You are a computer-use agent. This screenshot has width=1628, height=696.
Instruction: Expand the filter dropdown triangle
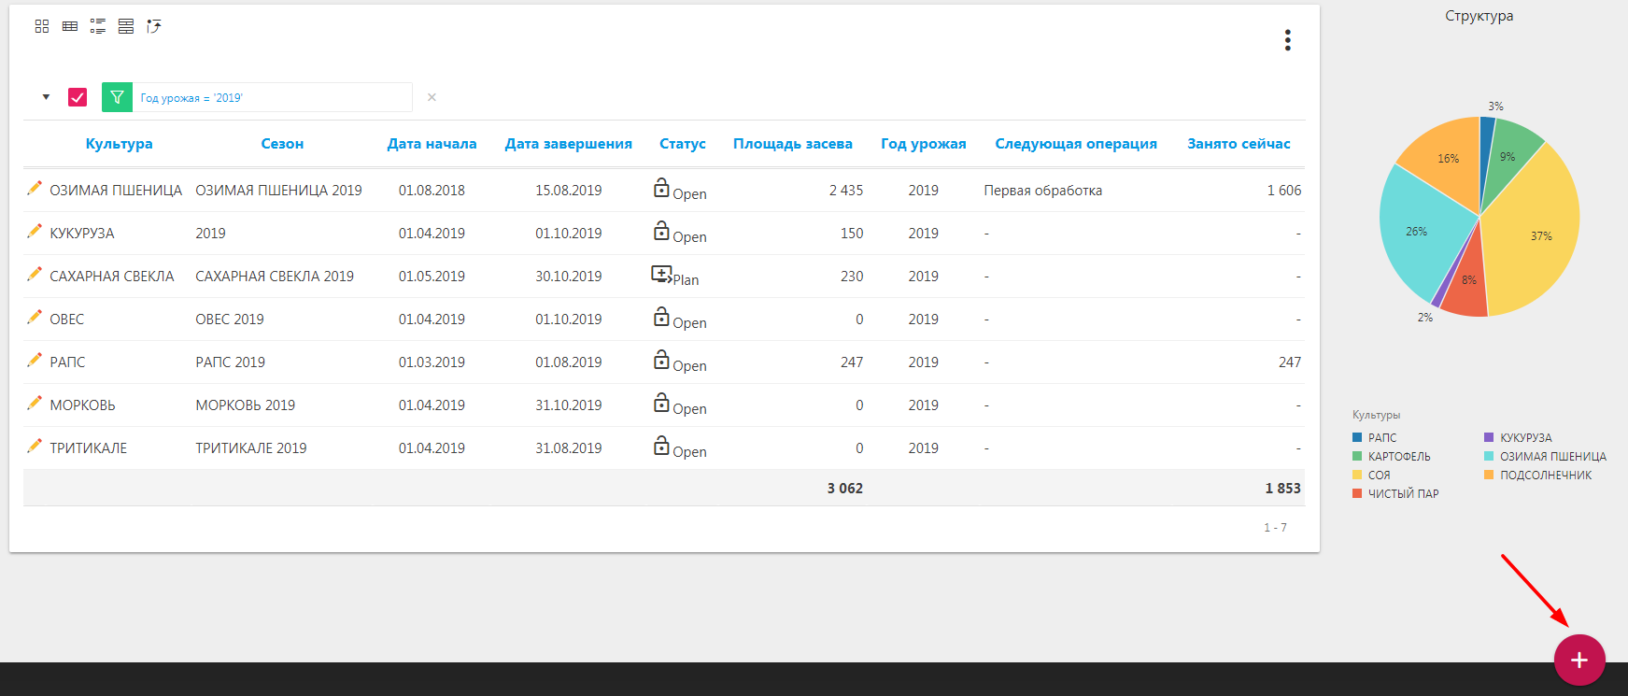point(46,97)
